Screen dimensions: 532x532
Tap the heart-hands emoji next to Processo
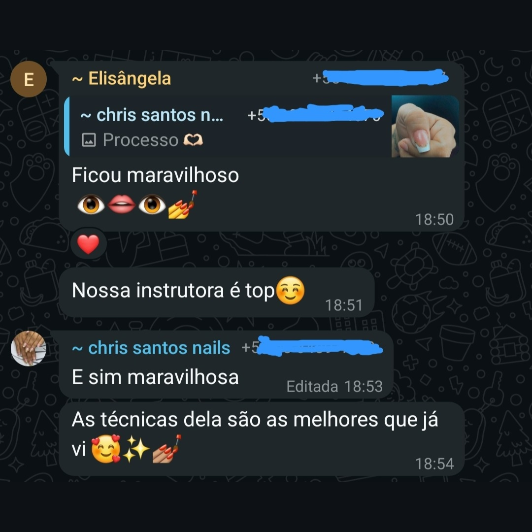[x=193, y=140]
